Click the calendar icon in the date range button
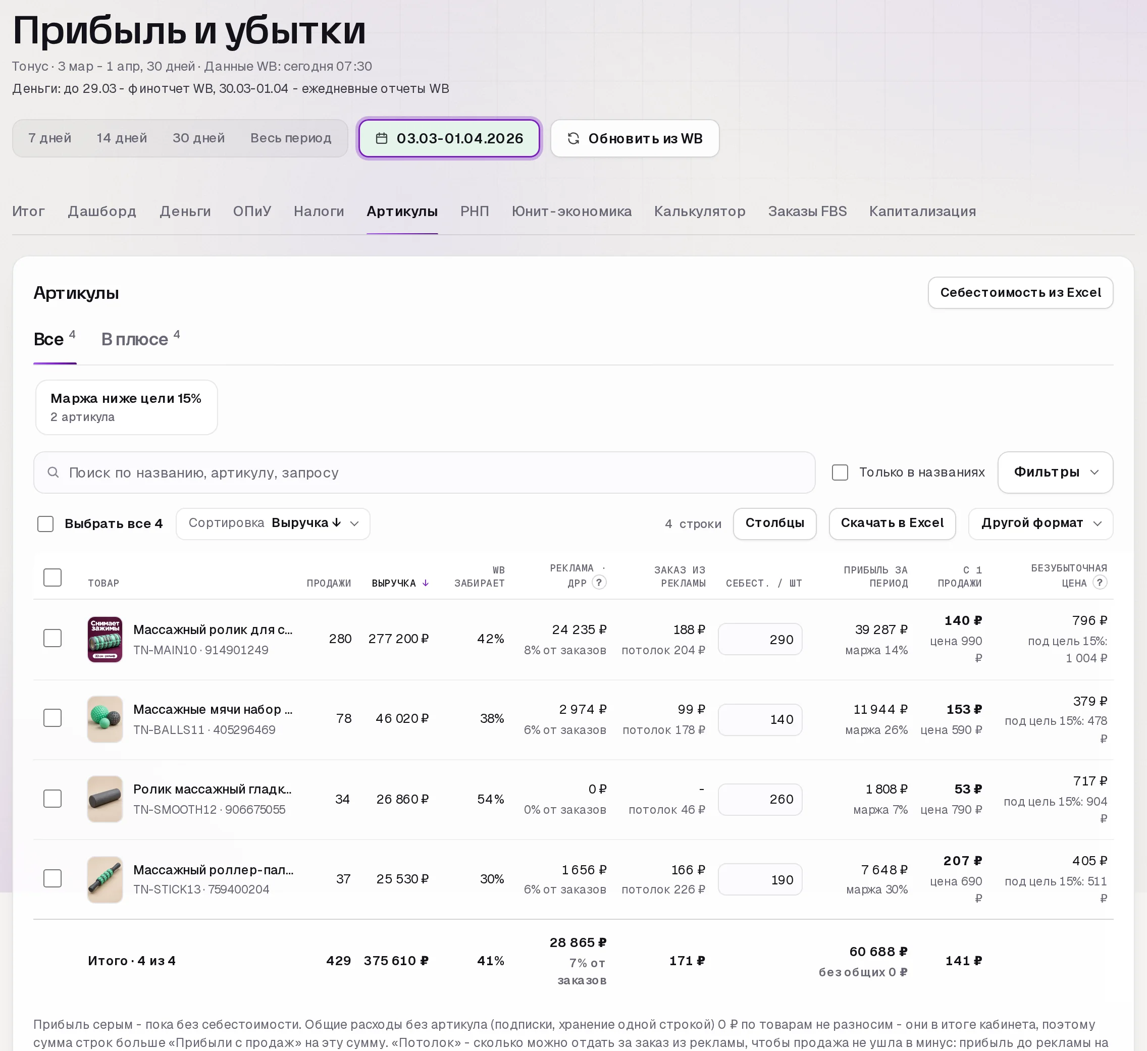The image size is (1147, 1051). click(382, 138)
